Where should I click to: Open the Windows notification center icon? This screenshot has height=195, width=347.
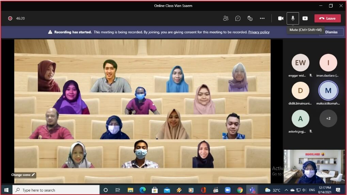tap(338, 190)
